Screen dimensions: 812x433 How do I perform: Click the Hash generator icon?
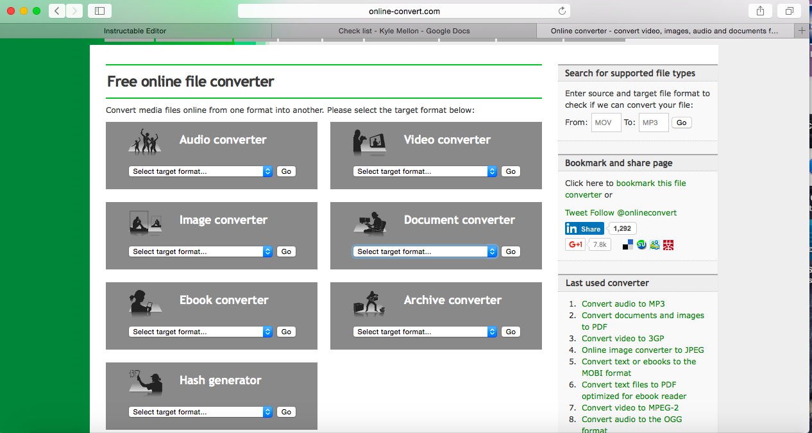(x=144, y=383)
